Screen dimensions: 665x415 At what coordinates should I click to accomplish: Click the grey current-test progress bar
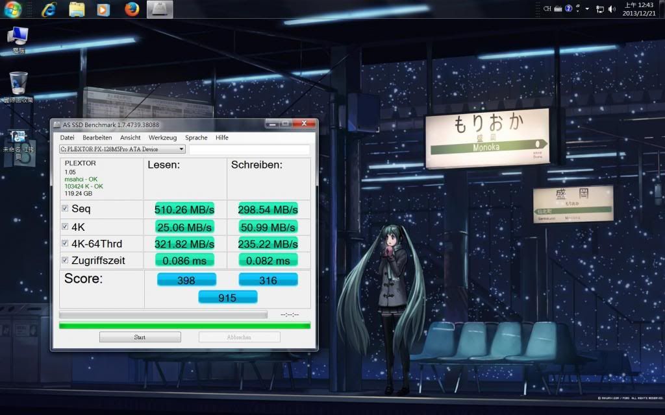tap(163, 314)
